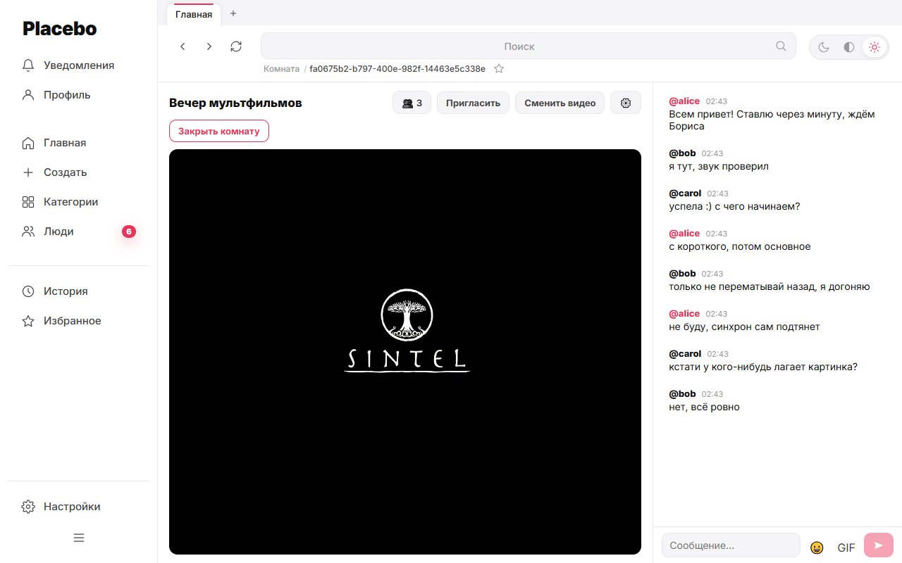The height and width of the screenshot is (563, 902).
Task: Open Избранное menu item
Action: tap(79, 321)
